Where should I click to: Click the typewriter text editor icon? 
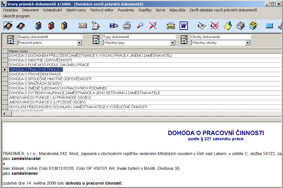pyautogui.click(x=171, y=26)
